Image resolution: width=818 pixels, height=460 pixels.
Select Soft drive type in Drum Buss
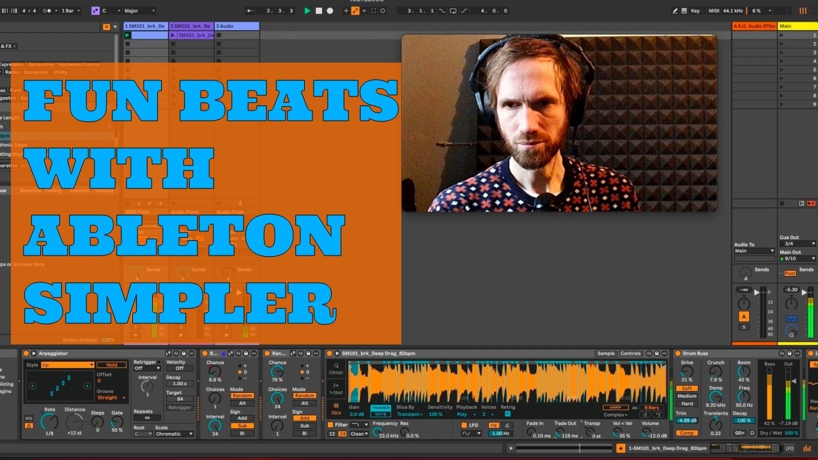point(686,388)
